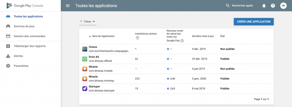Click the Android icon beside Toutes les applications
Image resolution: width=292 pixels, height=107 pixels.
pos(8,16)
